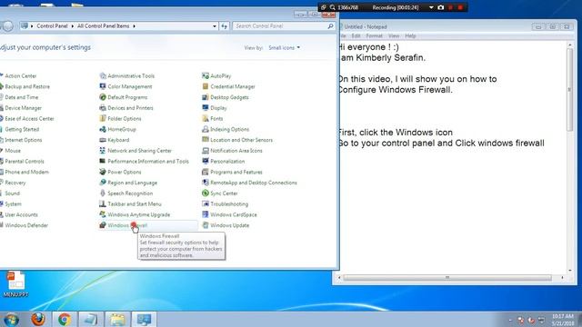Open HomeGroup icon
The height and width of the screenshot is (327, 582).
[103, 129]
